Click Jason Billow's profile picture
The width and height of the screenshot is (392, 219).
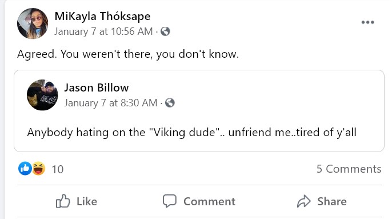click(x=42, y=95)
